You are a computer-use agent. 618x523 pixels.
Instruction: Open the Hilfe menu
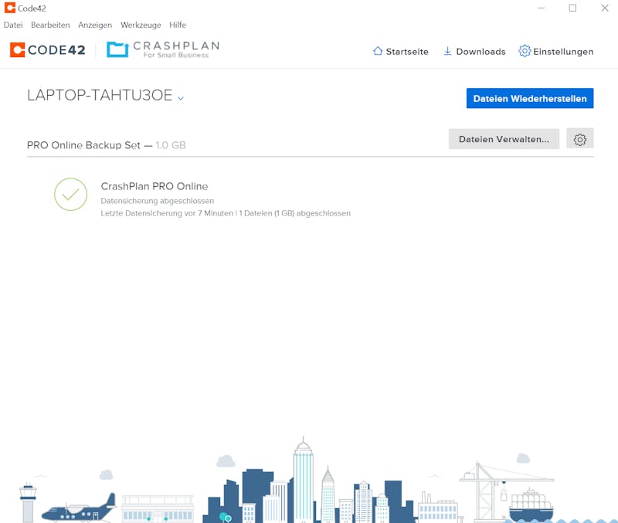178,25
